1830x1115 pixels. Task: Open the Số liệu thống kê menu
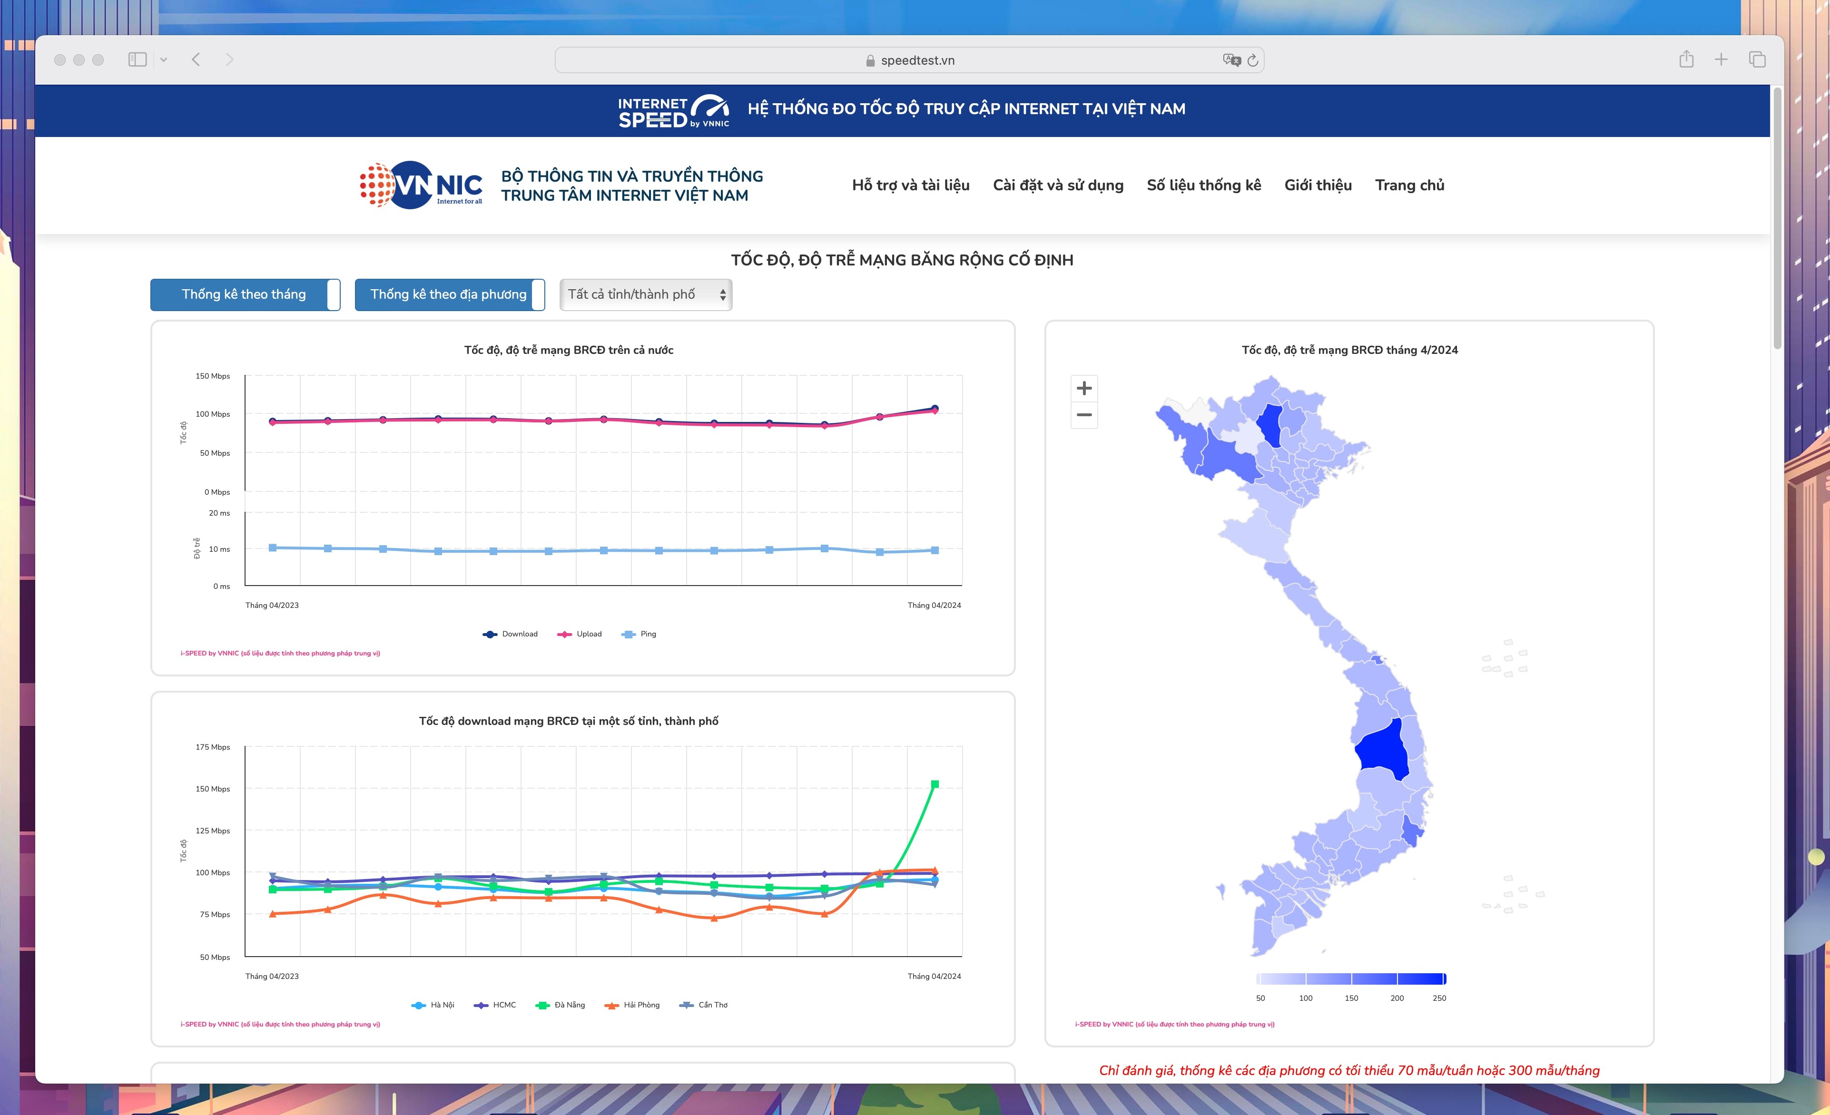tap(1203, 186)
